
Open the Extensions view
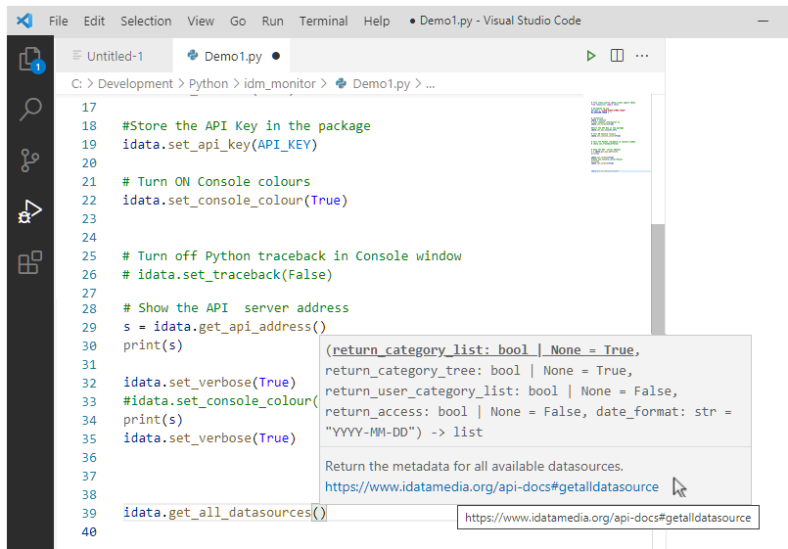click(x=30, y=262)
